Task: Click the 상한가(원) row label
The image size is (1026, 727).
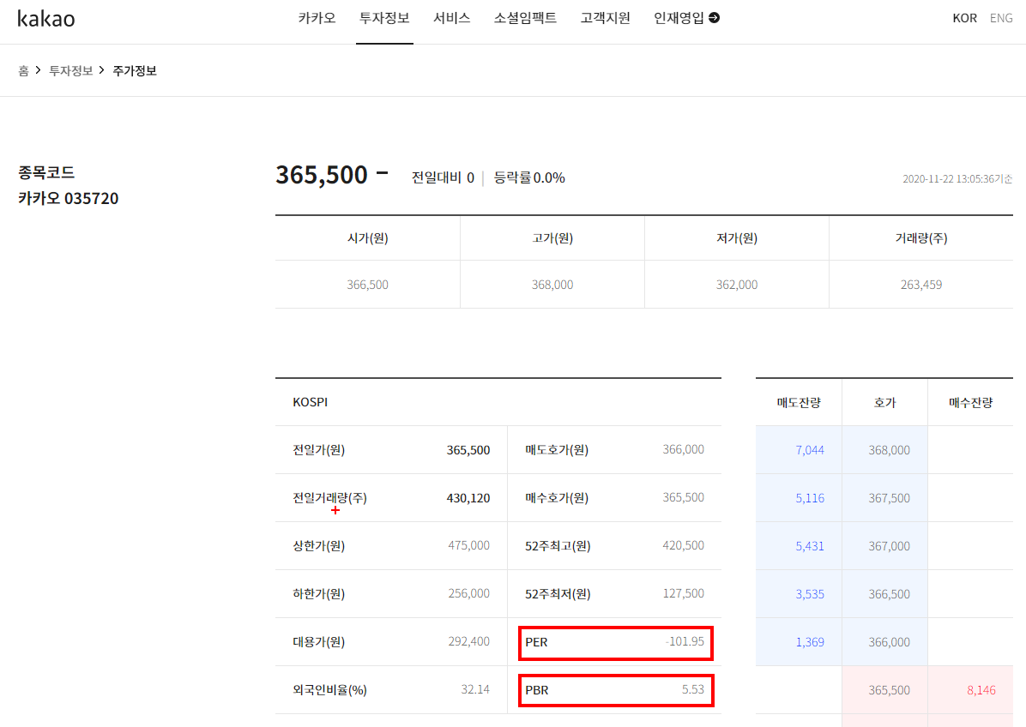Action: (318, 546)
